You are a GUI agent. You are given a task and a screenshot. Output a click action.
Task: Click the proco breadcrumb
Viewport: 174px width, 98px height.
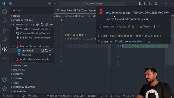tap(69, 16)
